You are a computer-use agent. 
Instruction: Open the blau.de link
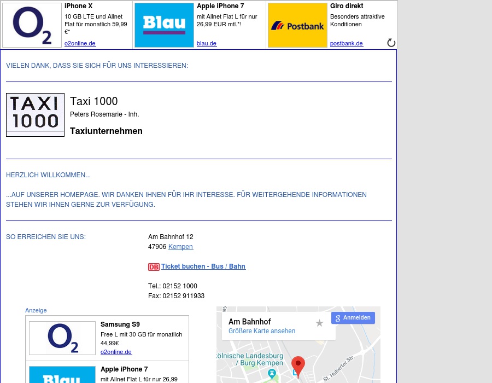coord(207,44)
